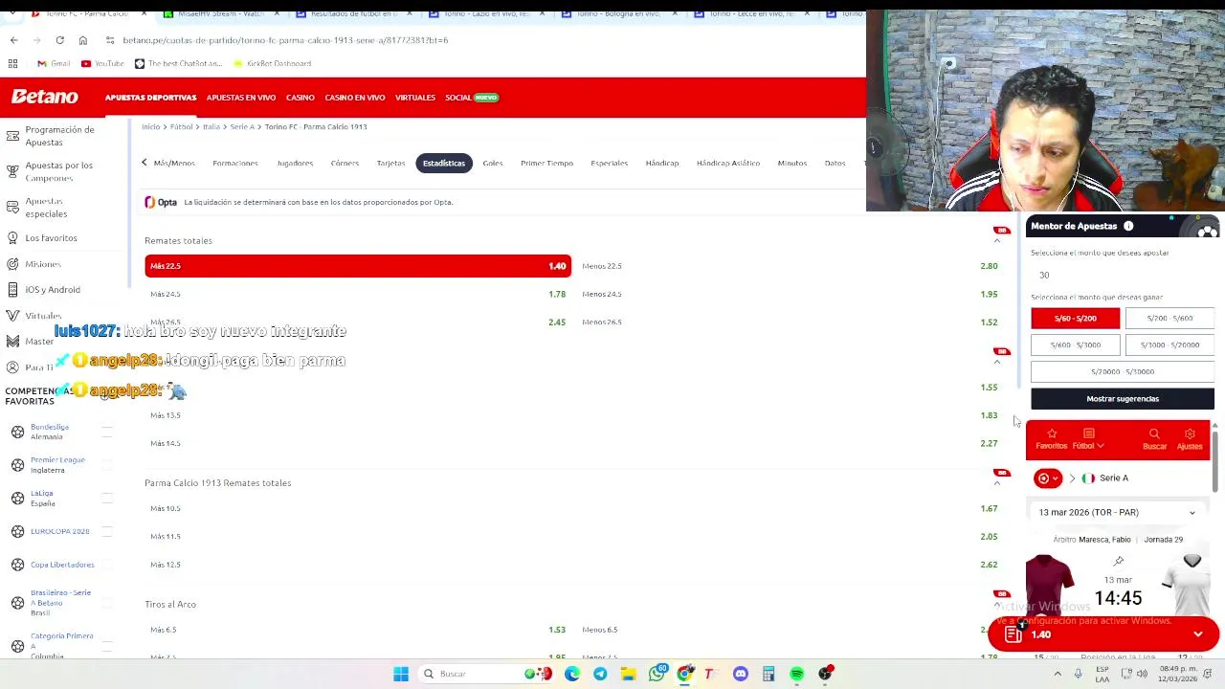This screenshot has width=1225, height=689.
Task: Open iOS y Android sidebar icon
Action: point(12,289)
